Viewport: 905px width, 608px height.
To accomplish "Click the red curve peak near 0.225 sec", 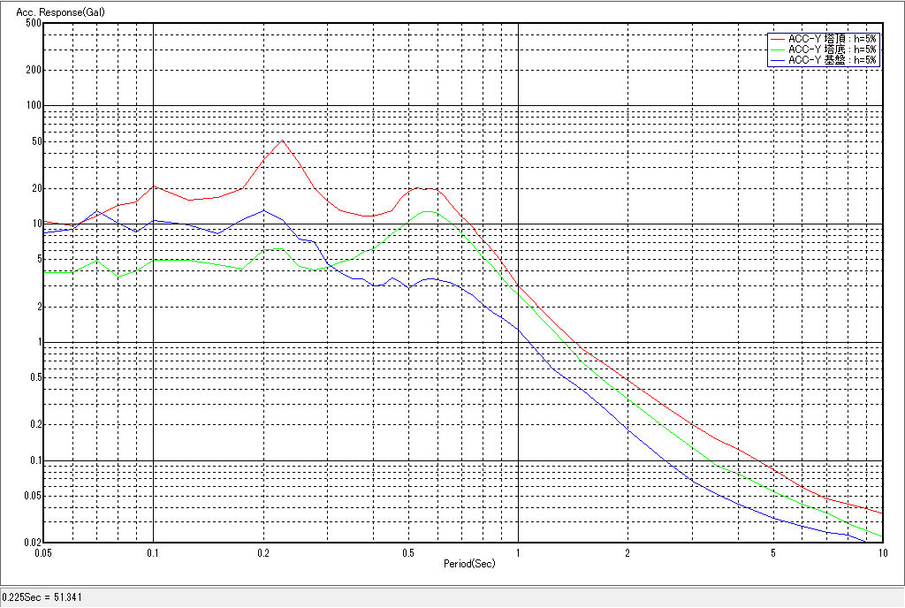I will click(282, 141).
